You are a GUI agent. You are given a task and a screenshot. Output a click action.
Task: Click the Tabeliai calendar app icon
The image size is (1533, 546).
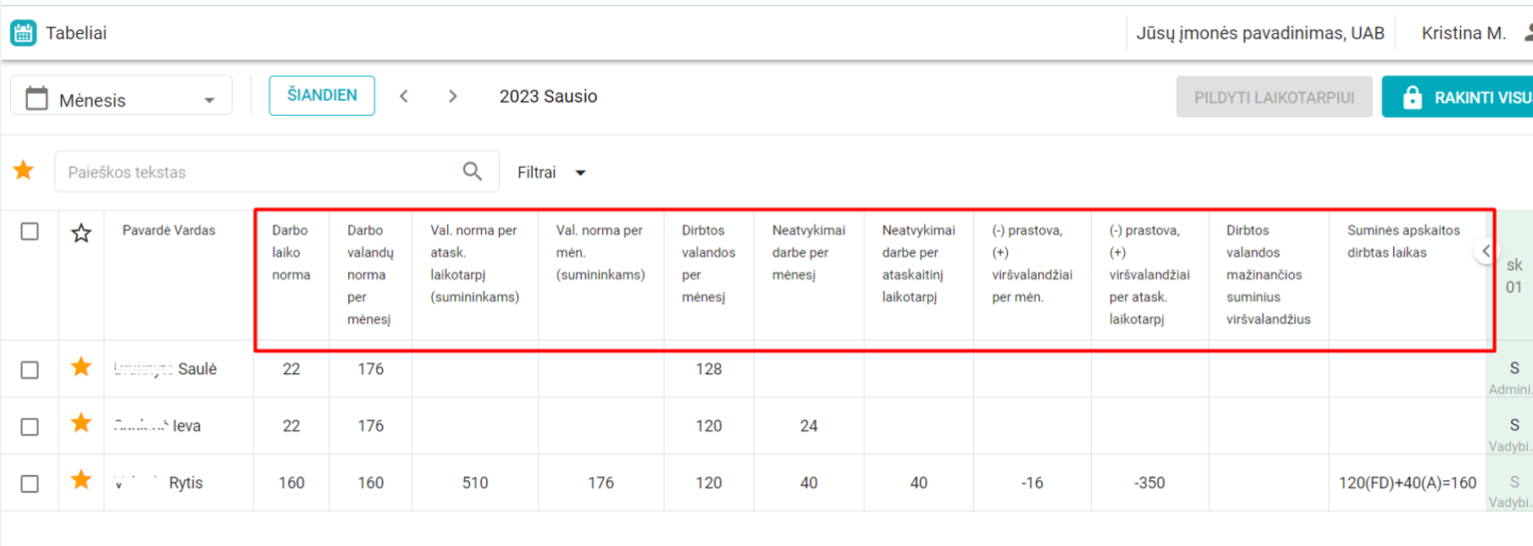coord(23,33)
